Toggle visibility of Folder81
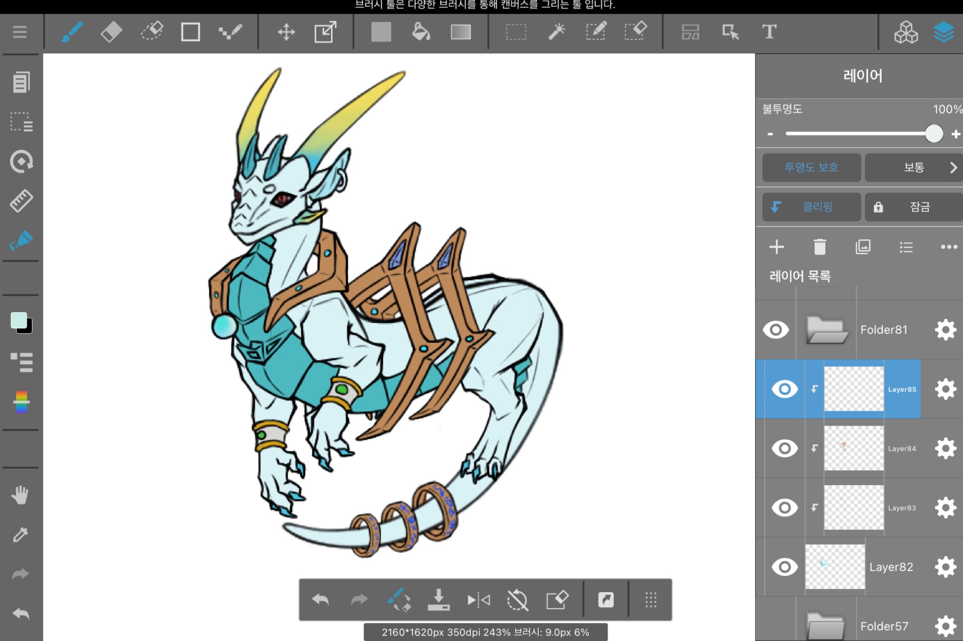963x641 pixels. click(x=776, y=329)
